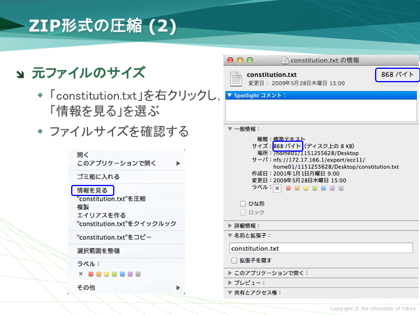This screenshot has width=420, height=315.
Task: Click the 868 バイト size in header
Action: pos(397,75)
